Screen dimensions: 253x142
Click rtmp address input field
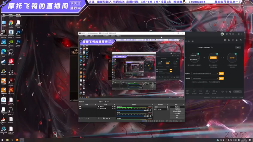pos(205,74)
